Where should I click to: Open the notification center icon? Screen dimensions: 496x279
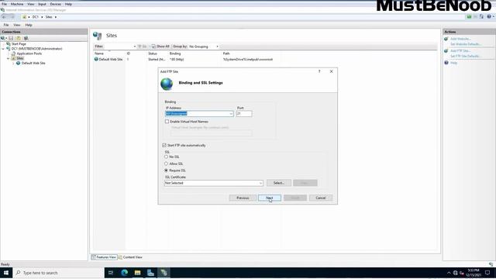tap(487, 272)
